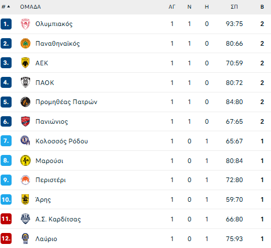
Task: Select the Μαρούσι yellow logo
Action: pos(25,160)
